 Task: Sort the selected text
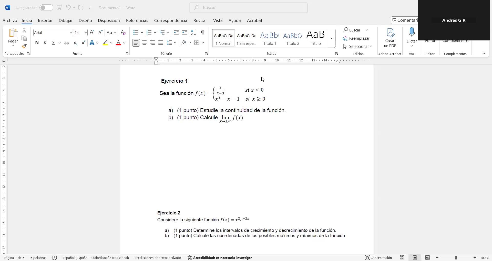pyautogui.click(x=193, y=32)
